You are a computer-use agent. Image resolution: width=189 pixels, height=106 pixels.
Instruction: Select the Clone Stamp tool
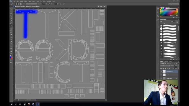pyautogui.click(x=11, y=28)
